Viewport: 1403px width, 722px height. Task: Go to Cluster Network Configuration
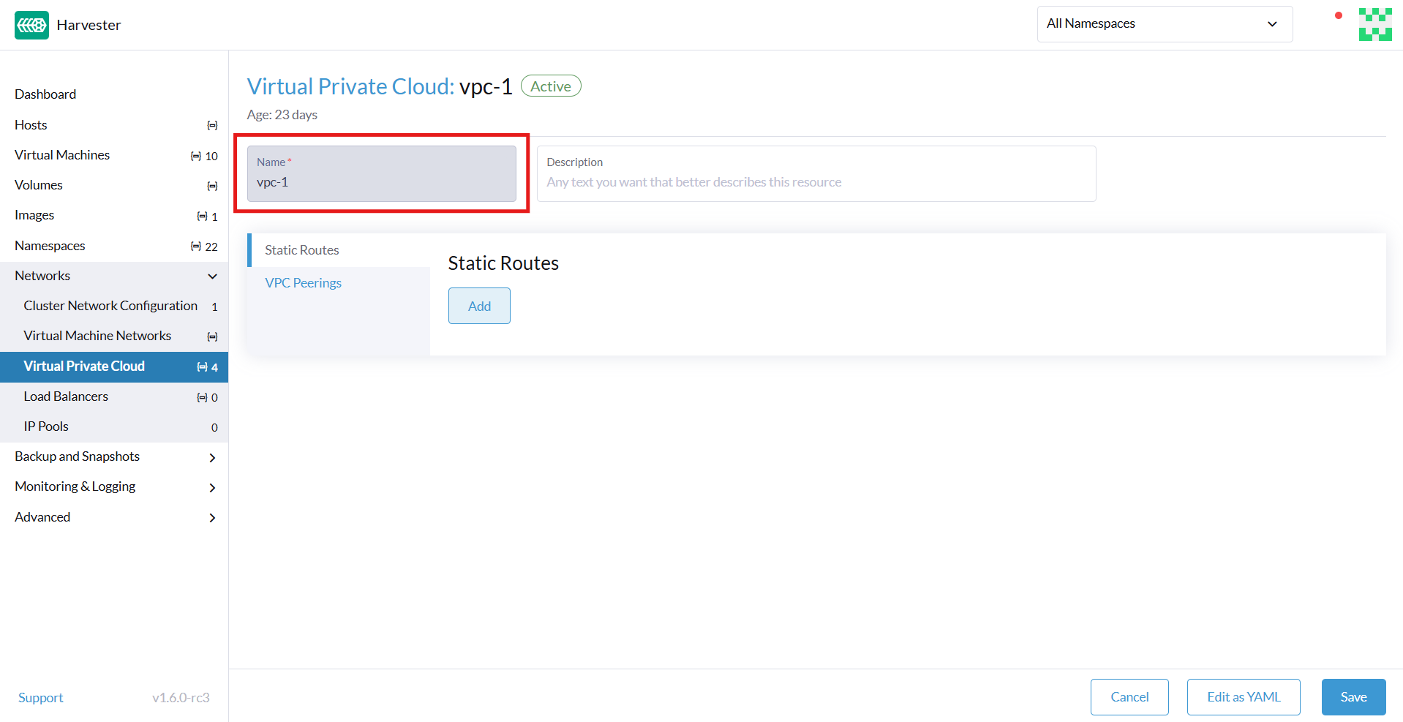point(110,305)
